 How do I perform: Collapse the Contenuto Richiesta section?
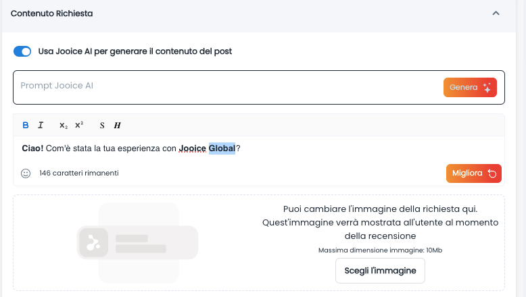coord(496,13)
